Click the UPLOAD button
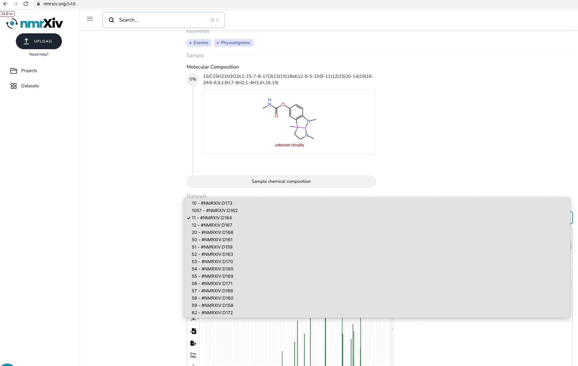The width and height of the screenshot is (578, 366). 39,41
